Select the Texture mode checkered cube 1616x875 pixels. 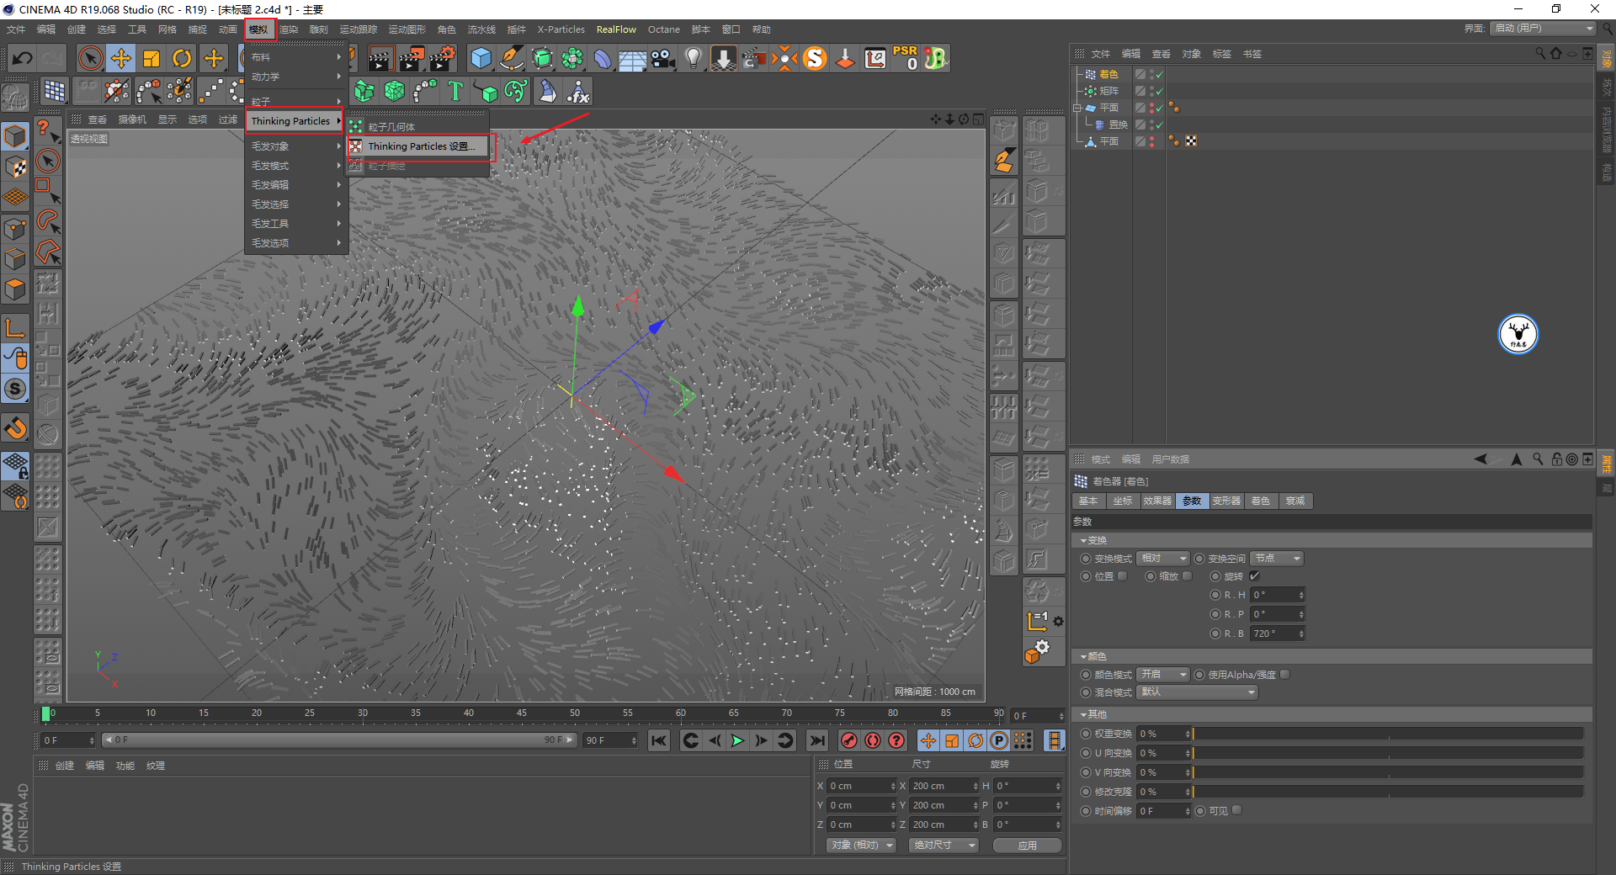pos(15,167)
